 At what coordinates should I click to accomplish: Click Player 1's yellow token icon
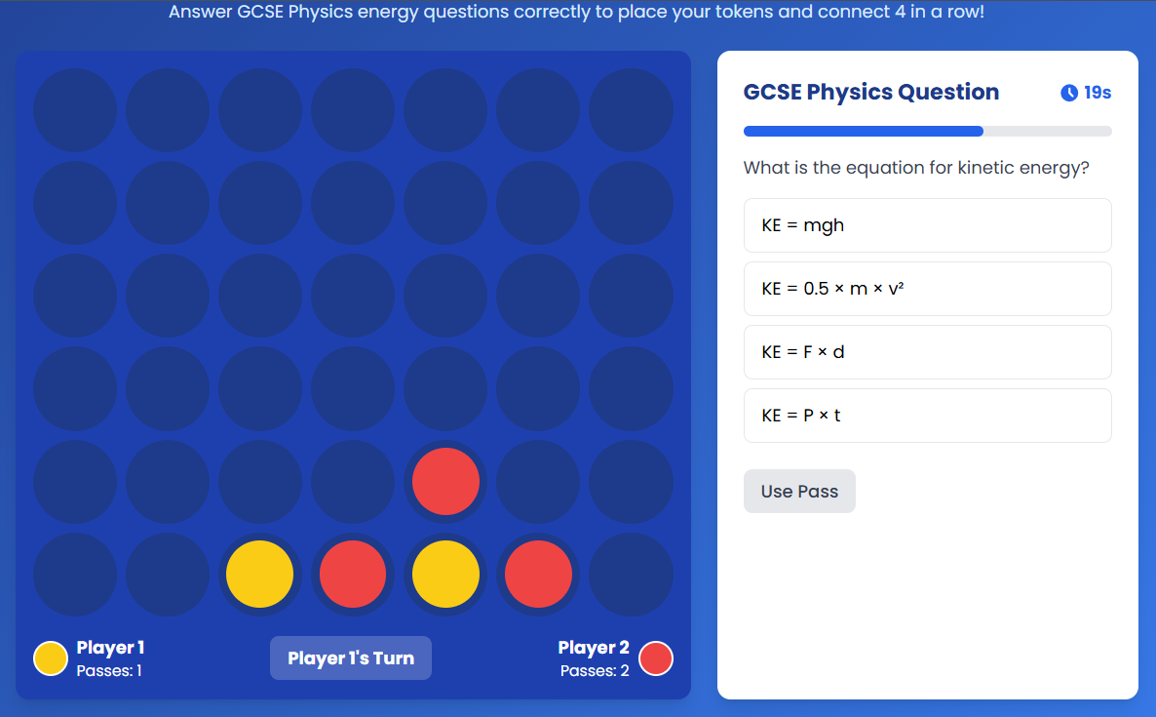[51, 658]
